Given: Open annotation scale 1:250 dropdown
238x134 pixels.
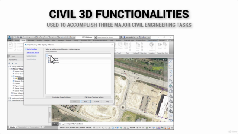Looking at the screenshot, I should [133, 128].
